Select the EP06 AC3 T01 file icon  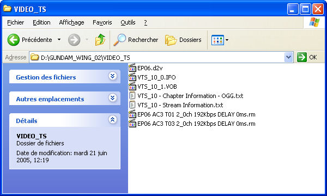coord(132,114)
